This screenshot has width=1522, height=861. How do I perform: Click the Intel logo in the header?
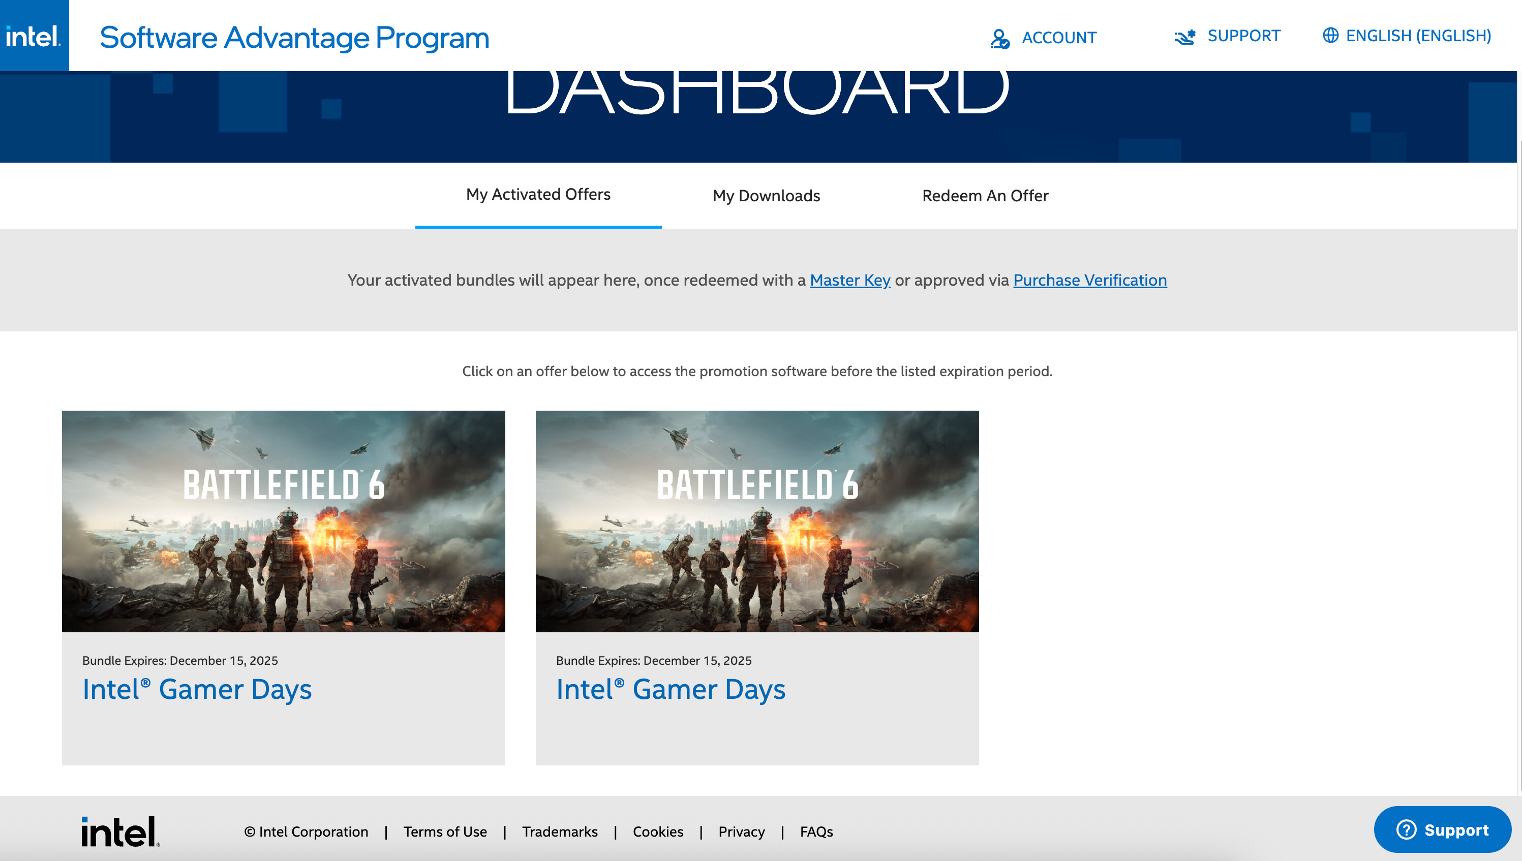click(34, 36)
